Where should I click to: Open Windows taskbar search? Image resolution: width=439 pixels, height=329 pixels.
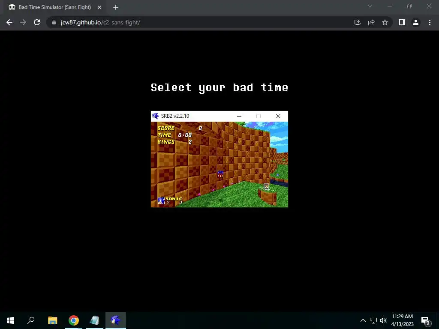31,320
